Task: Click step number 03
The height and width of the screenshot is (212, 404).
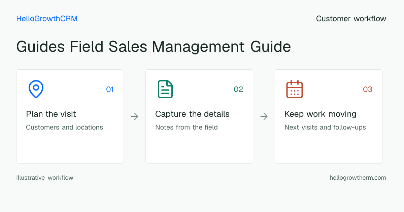Action: 368,89
